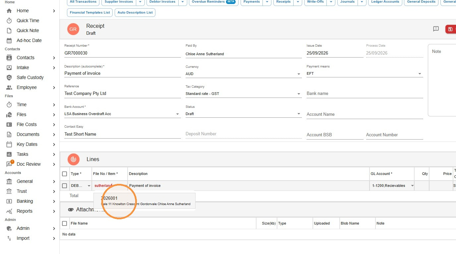Toggle select-all checkbox in Lines header
This screenshot has width=456, height=254.
point(65,174)
